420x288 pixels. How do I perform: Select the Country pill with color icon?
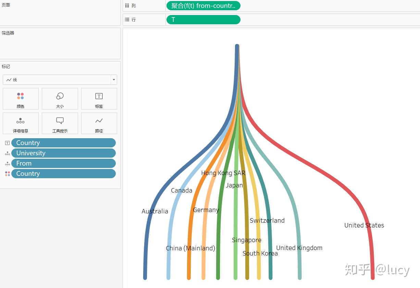click(x=63, y=174)
